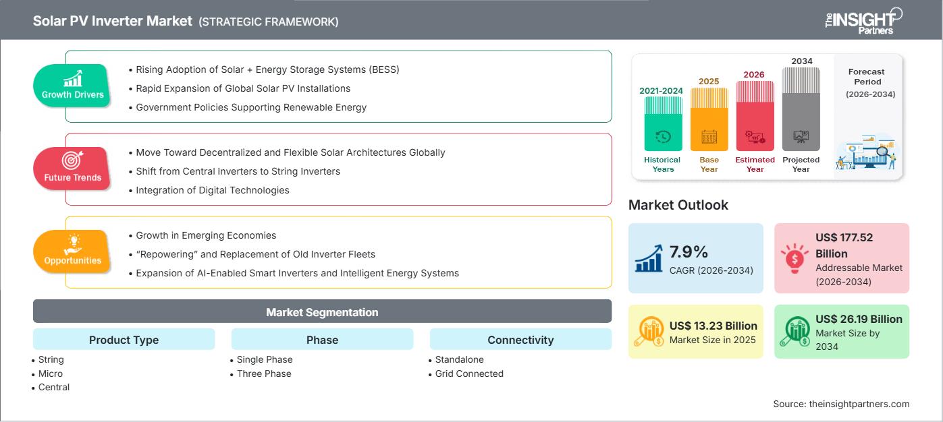Click the Historical Years clock icon

pos(663,137)
